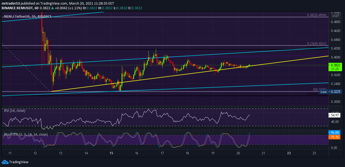
Task: Select the NEM / TetherUS, 1h, BINANCE chart title
Action: point(28,17)
